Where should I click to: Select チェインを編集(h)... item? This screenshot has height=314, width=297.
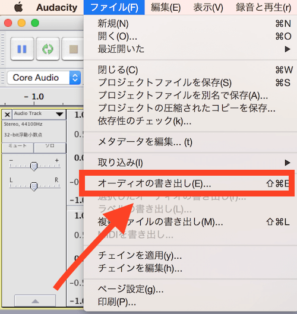pos(190,268)
